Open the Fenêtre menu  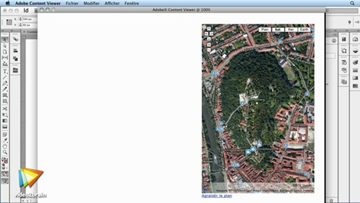132,3
